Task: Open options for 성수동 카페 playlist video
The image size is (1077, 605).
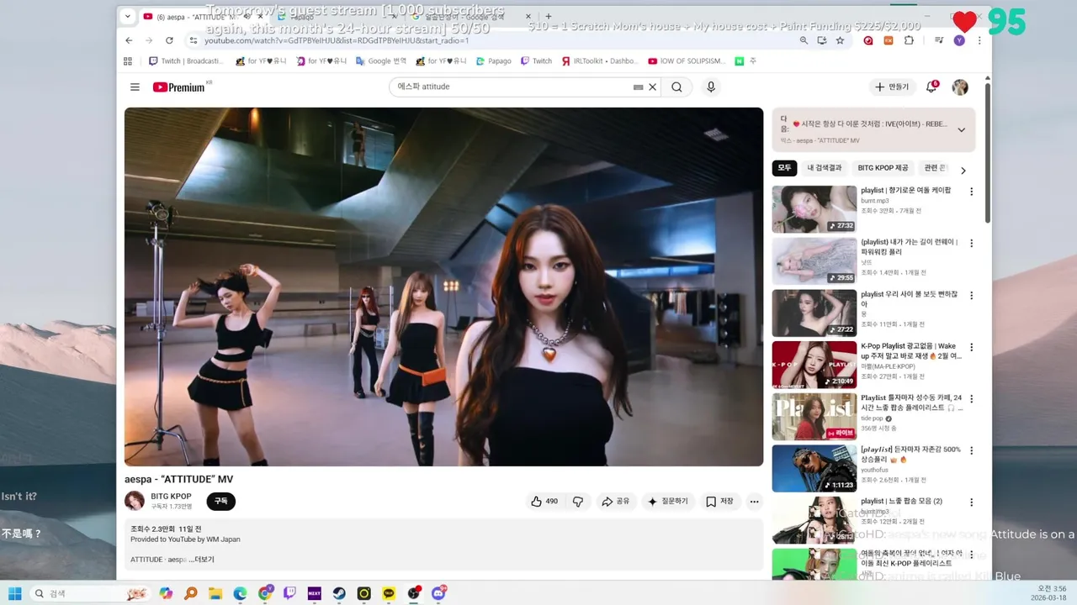Action: 971,399
